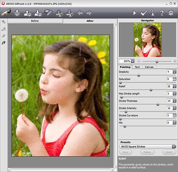Redo the action with right arrow
This screenshot has width=178, height=172.
(89, 13)
